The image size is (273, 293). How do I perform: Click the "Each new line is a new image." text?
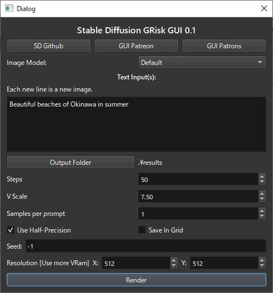[x=50, y=89]
